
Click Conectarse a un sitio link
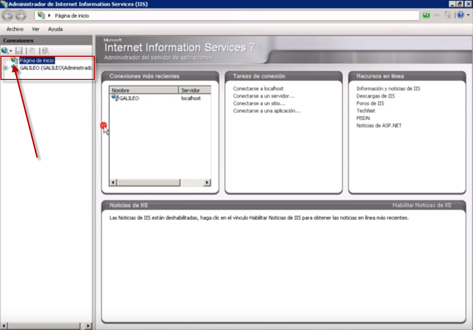[x=259, y=104]
